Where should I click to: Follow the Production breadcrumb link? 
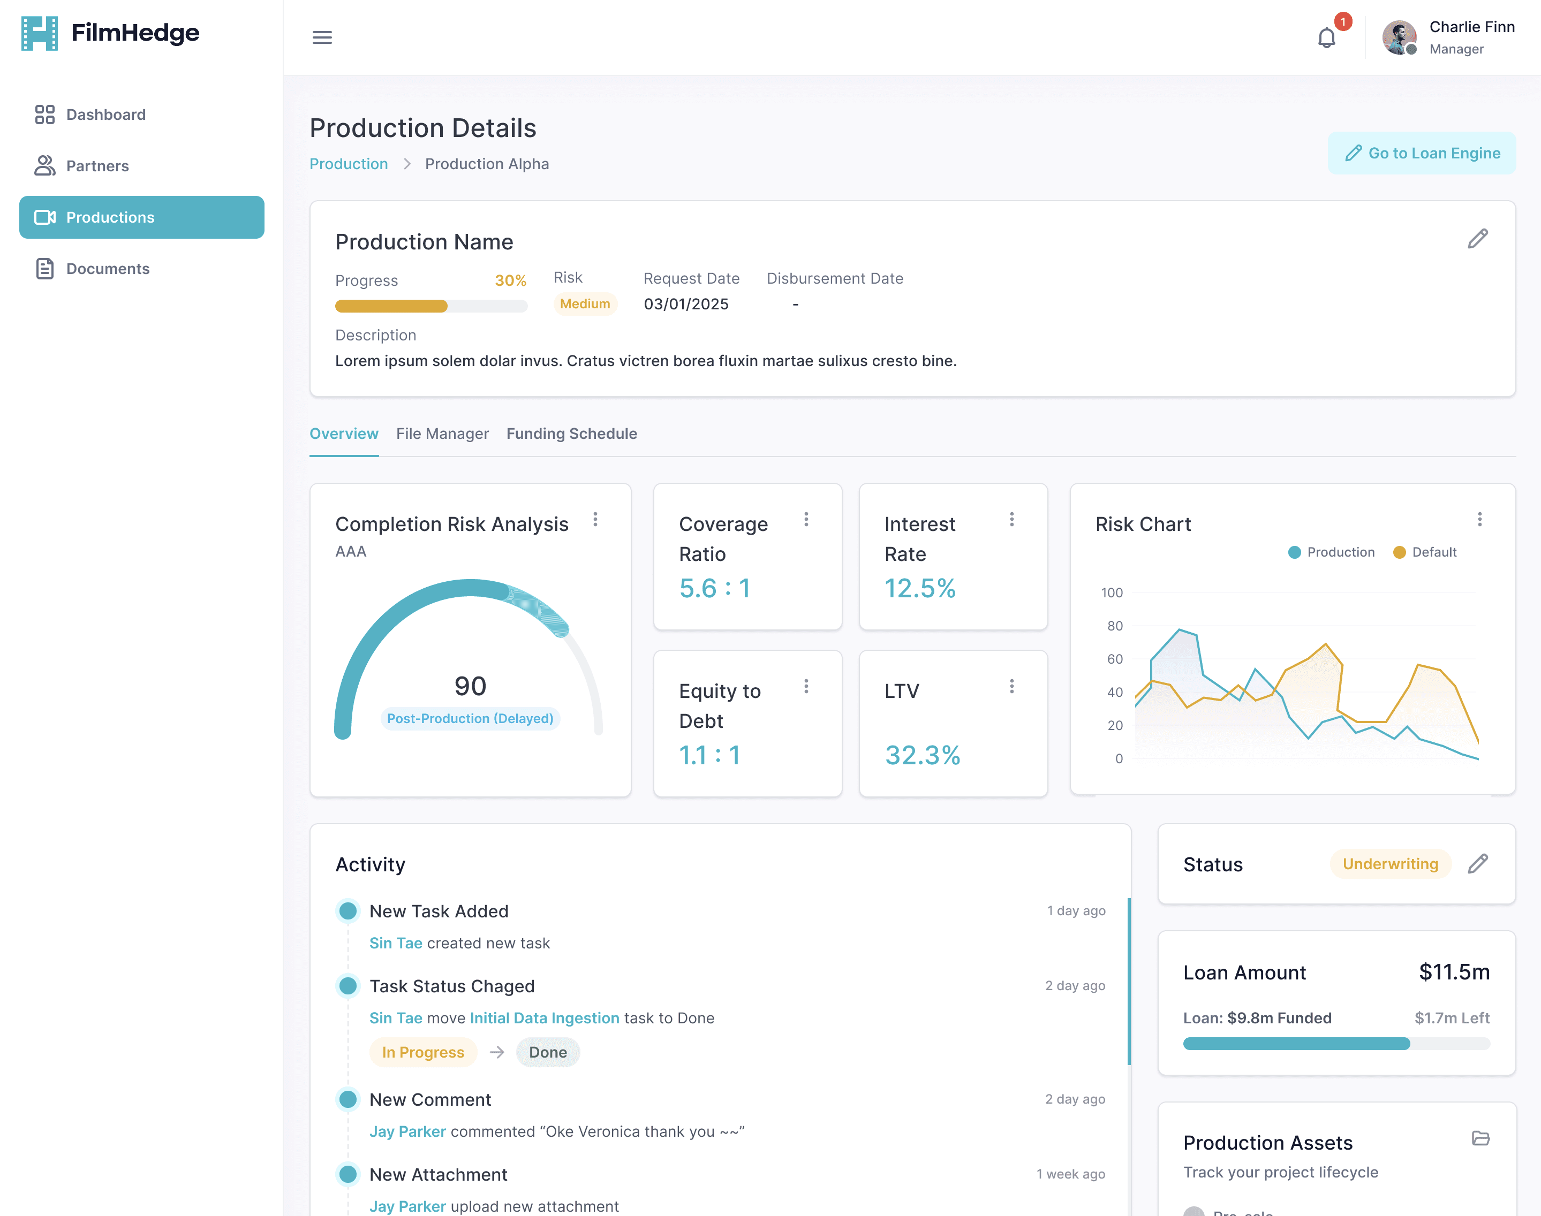[x=349, y=164]
